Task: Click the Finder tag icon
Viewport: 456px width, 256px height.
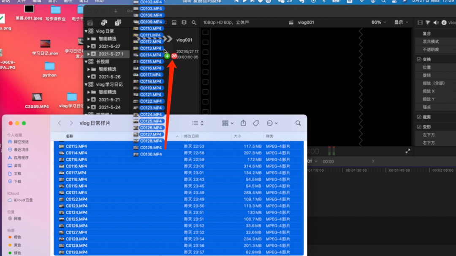Action: coord(256,123)
